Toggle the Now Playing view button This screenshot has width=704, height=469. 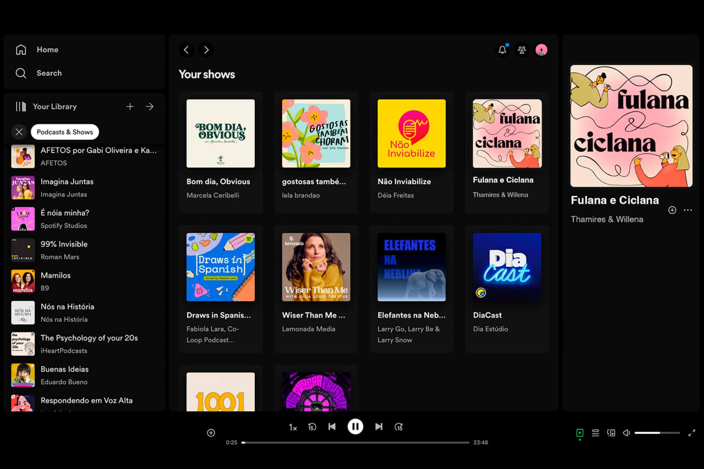(x=580, y=433)
